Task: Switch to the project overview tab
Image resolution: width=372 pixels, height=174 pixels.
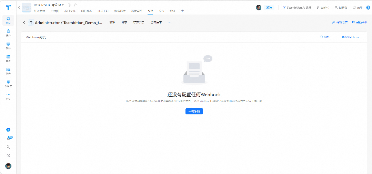Action: 86,11
